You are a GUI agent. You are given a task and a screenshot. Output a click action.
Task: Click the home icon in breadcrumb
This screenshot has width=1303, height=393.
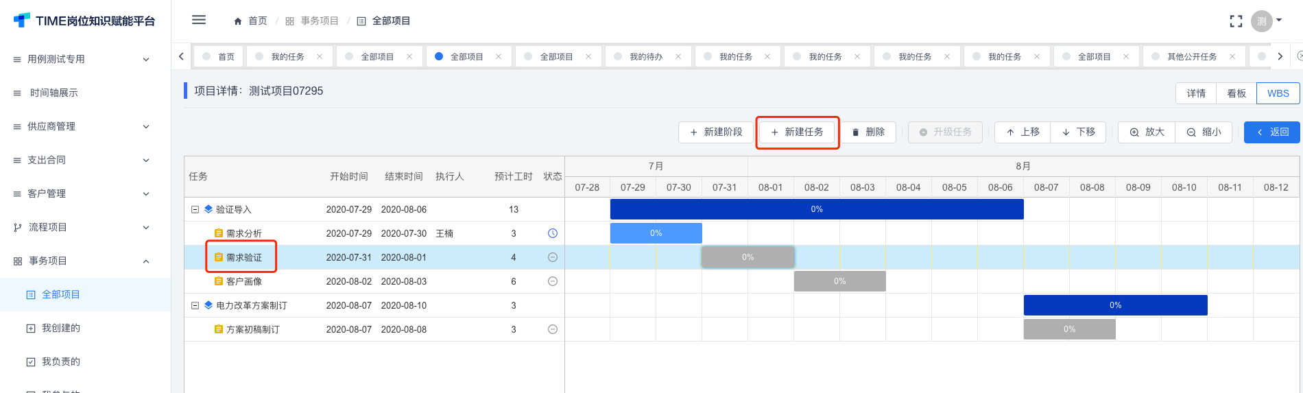coord(238,21)
